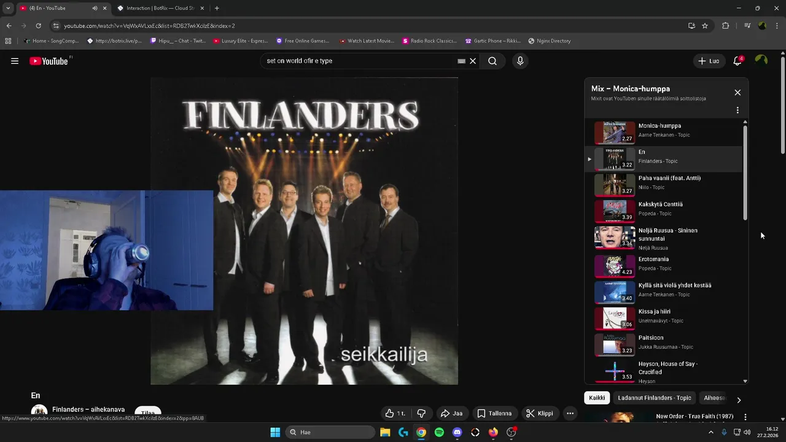The width and height of the screenshot is (786, 442).
Task: Select the Ladannut Finlanders - Topic chip
Action: (x=655, y=398)
